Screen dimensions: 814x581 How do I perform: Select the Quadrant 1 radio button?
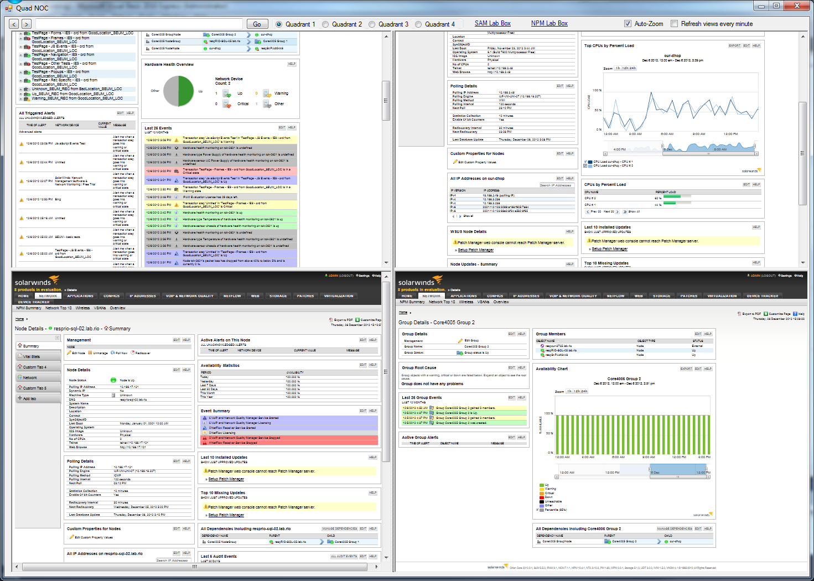[279, 24]
